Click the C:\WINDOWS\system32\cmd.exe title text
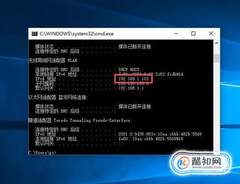This screenshot has width=240, height=184. click(x=76, y=34)
